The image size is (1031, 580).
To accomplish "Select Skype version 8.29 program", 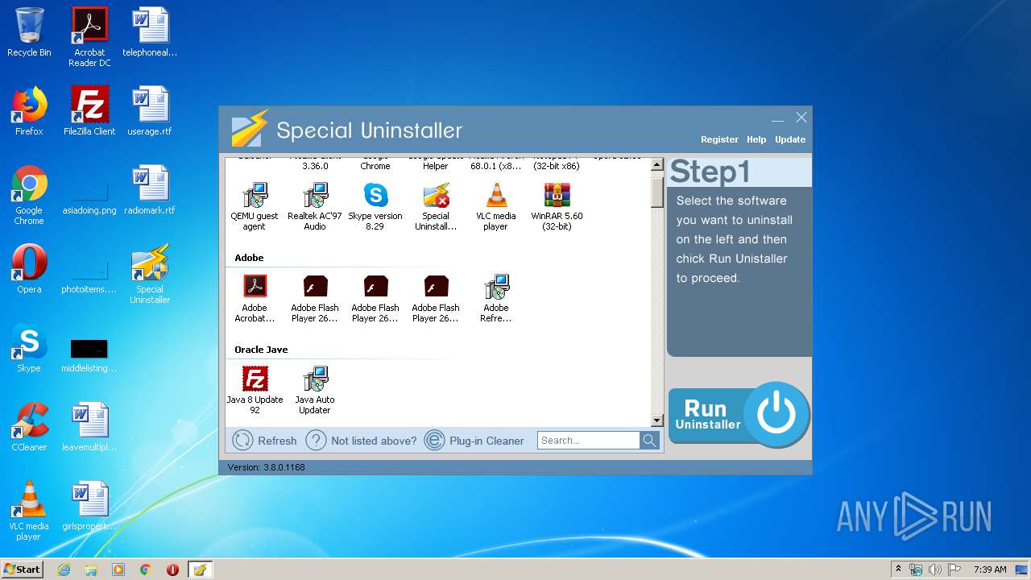I will [x=375, y=206].
